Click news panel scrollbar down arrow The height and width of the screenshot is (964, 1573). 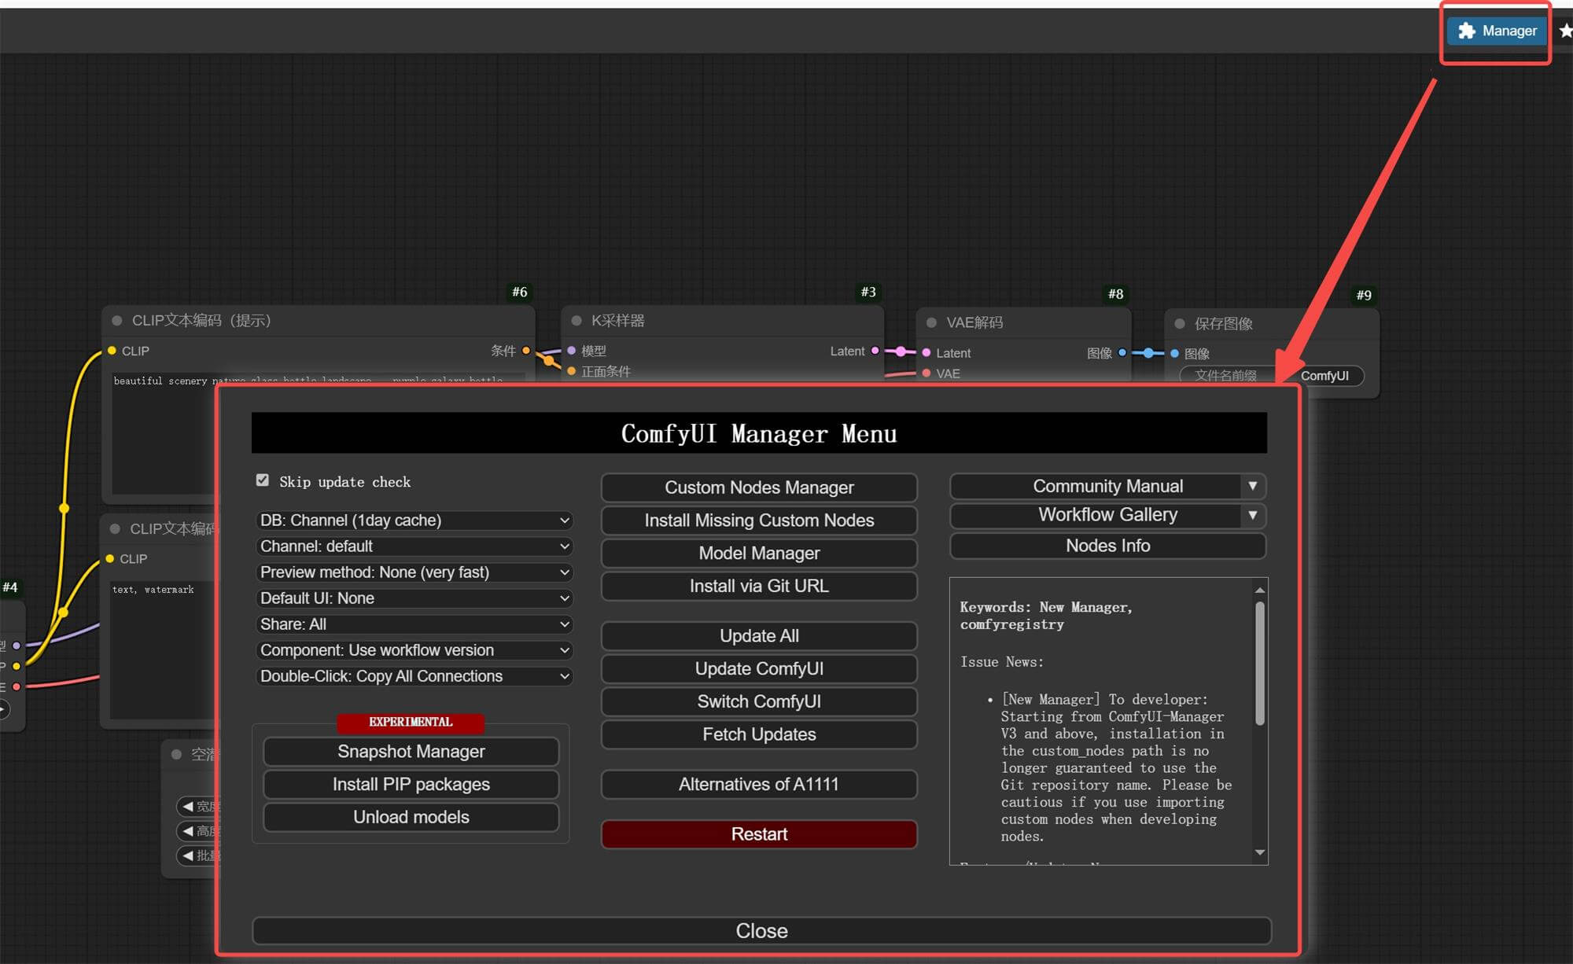point(1260,853)
